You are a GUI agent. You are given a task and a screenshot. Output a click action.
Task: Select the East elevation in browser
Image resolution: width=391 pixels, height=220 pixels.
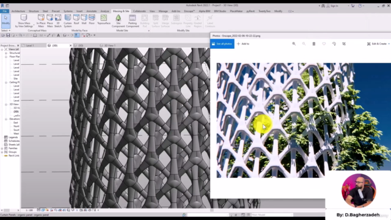point(16,123)
